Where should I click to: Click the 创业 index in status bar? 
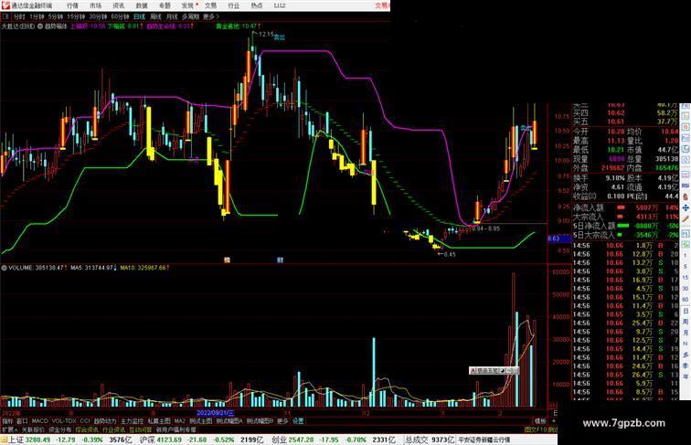[279, 440]
